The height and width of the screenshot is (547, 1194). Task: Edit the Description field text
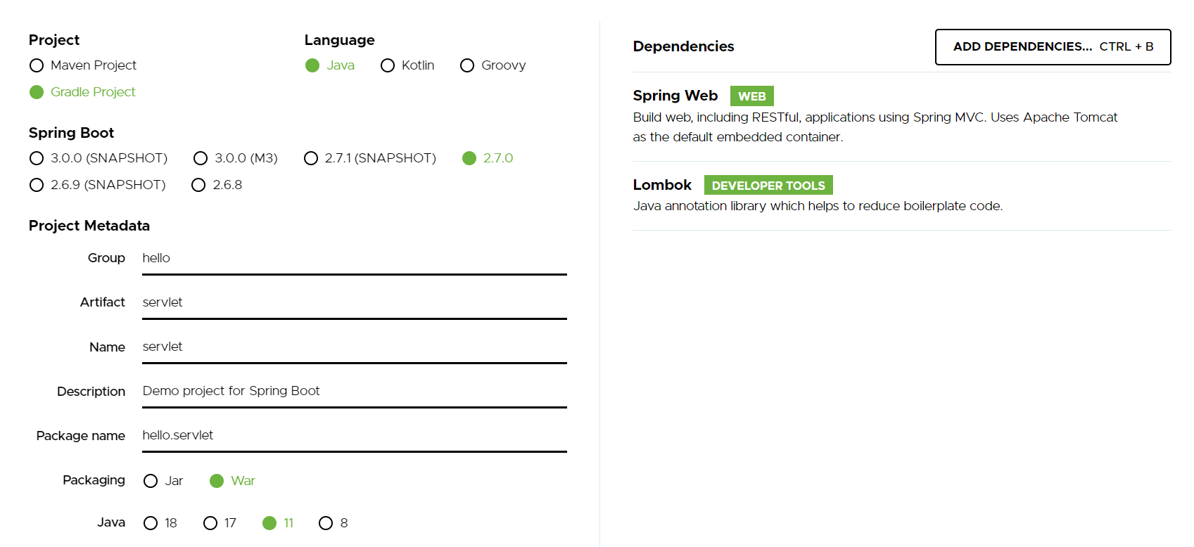(x=355, y=392)
